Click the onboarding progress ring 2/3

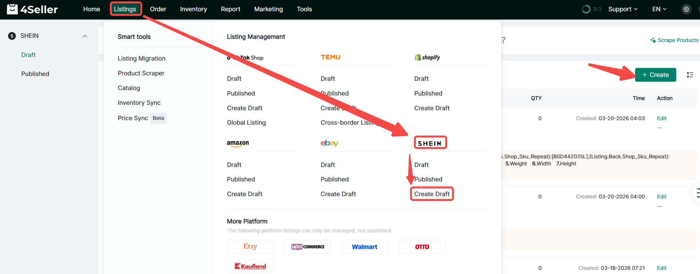pyautogui.click(x=586, y=9)
